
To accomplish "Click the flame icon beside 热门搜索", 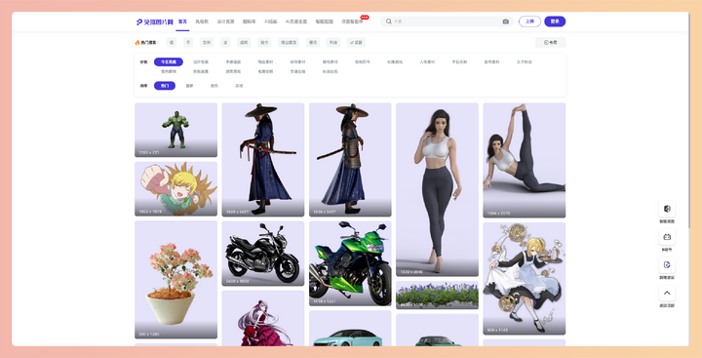I will (137, 43).
